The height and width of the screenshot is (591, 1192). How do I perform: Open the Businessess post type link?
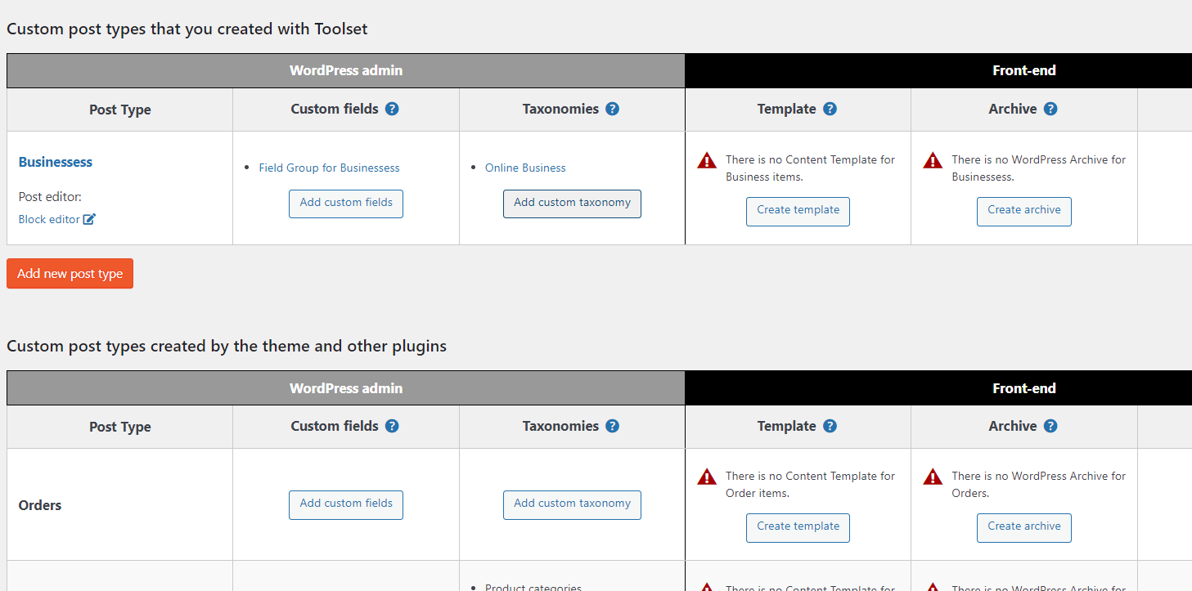coord(56,162)
